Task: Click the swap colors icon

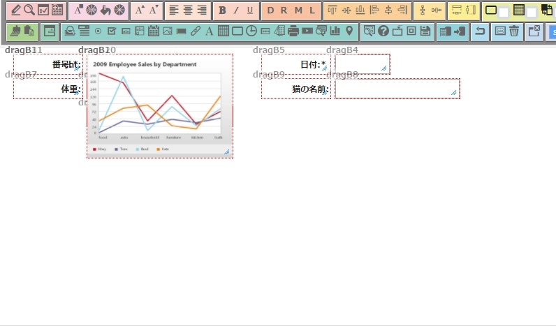Action: [x=546, y=10]
